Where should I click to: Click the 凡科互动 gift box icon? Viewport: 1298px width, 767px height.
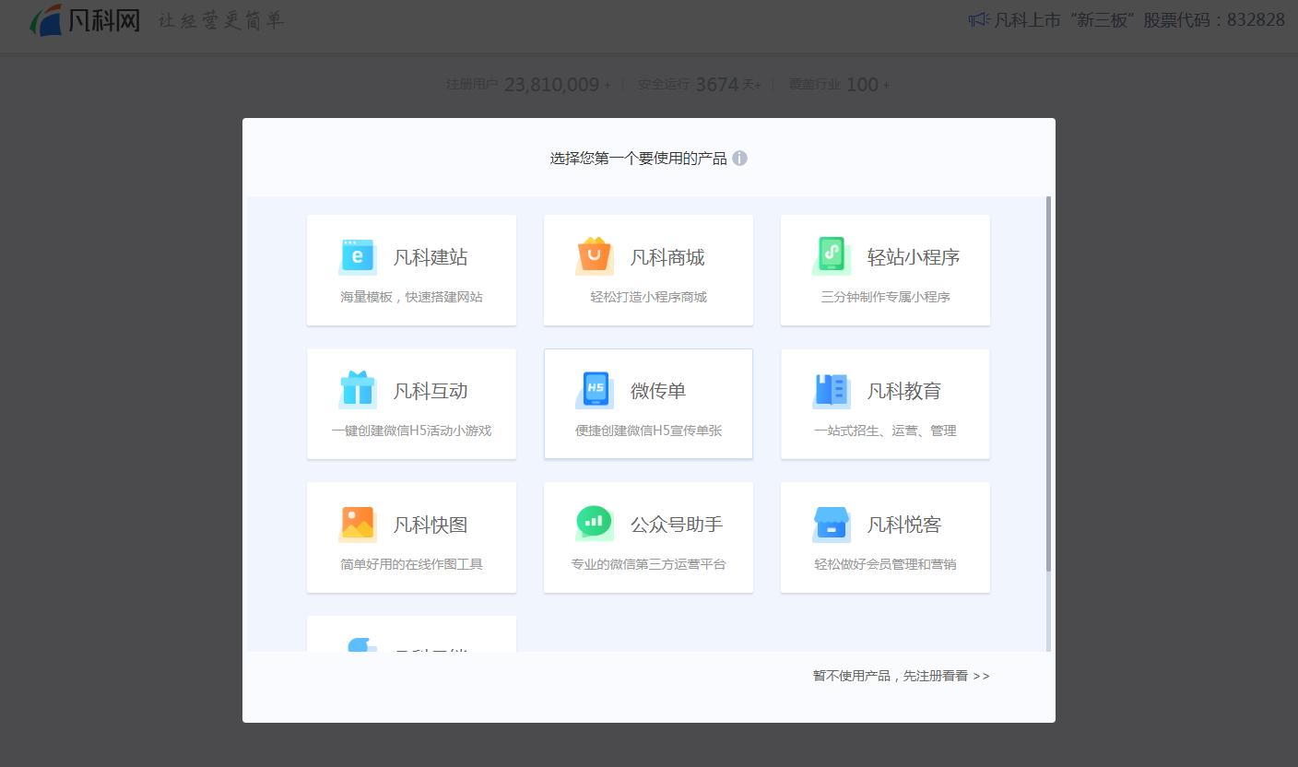[358, 390]
